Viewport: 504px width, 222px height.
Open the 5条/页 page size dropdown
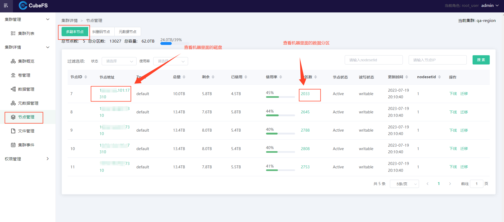[x=404, y=184]
